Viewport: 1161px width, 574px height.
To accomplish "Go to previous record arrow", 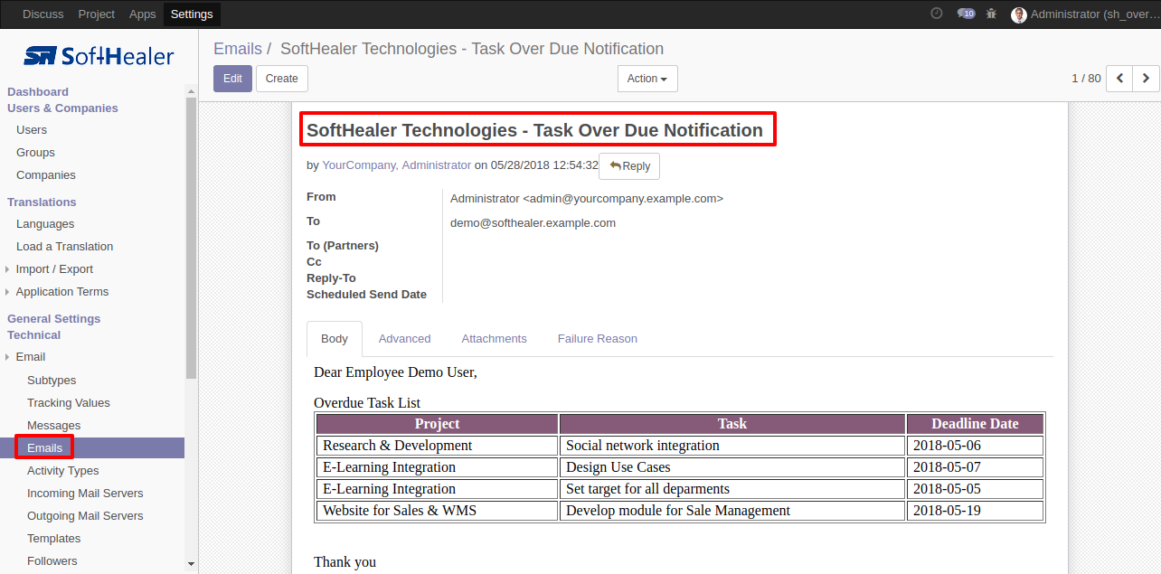I will tap(1119, 79).
